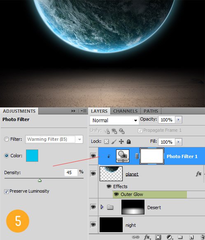Hide the Photo Filter 1 layer
Viewport: 205px width, 240px height.
coord(93,156)
